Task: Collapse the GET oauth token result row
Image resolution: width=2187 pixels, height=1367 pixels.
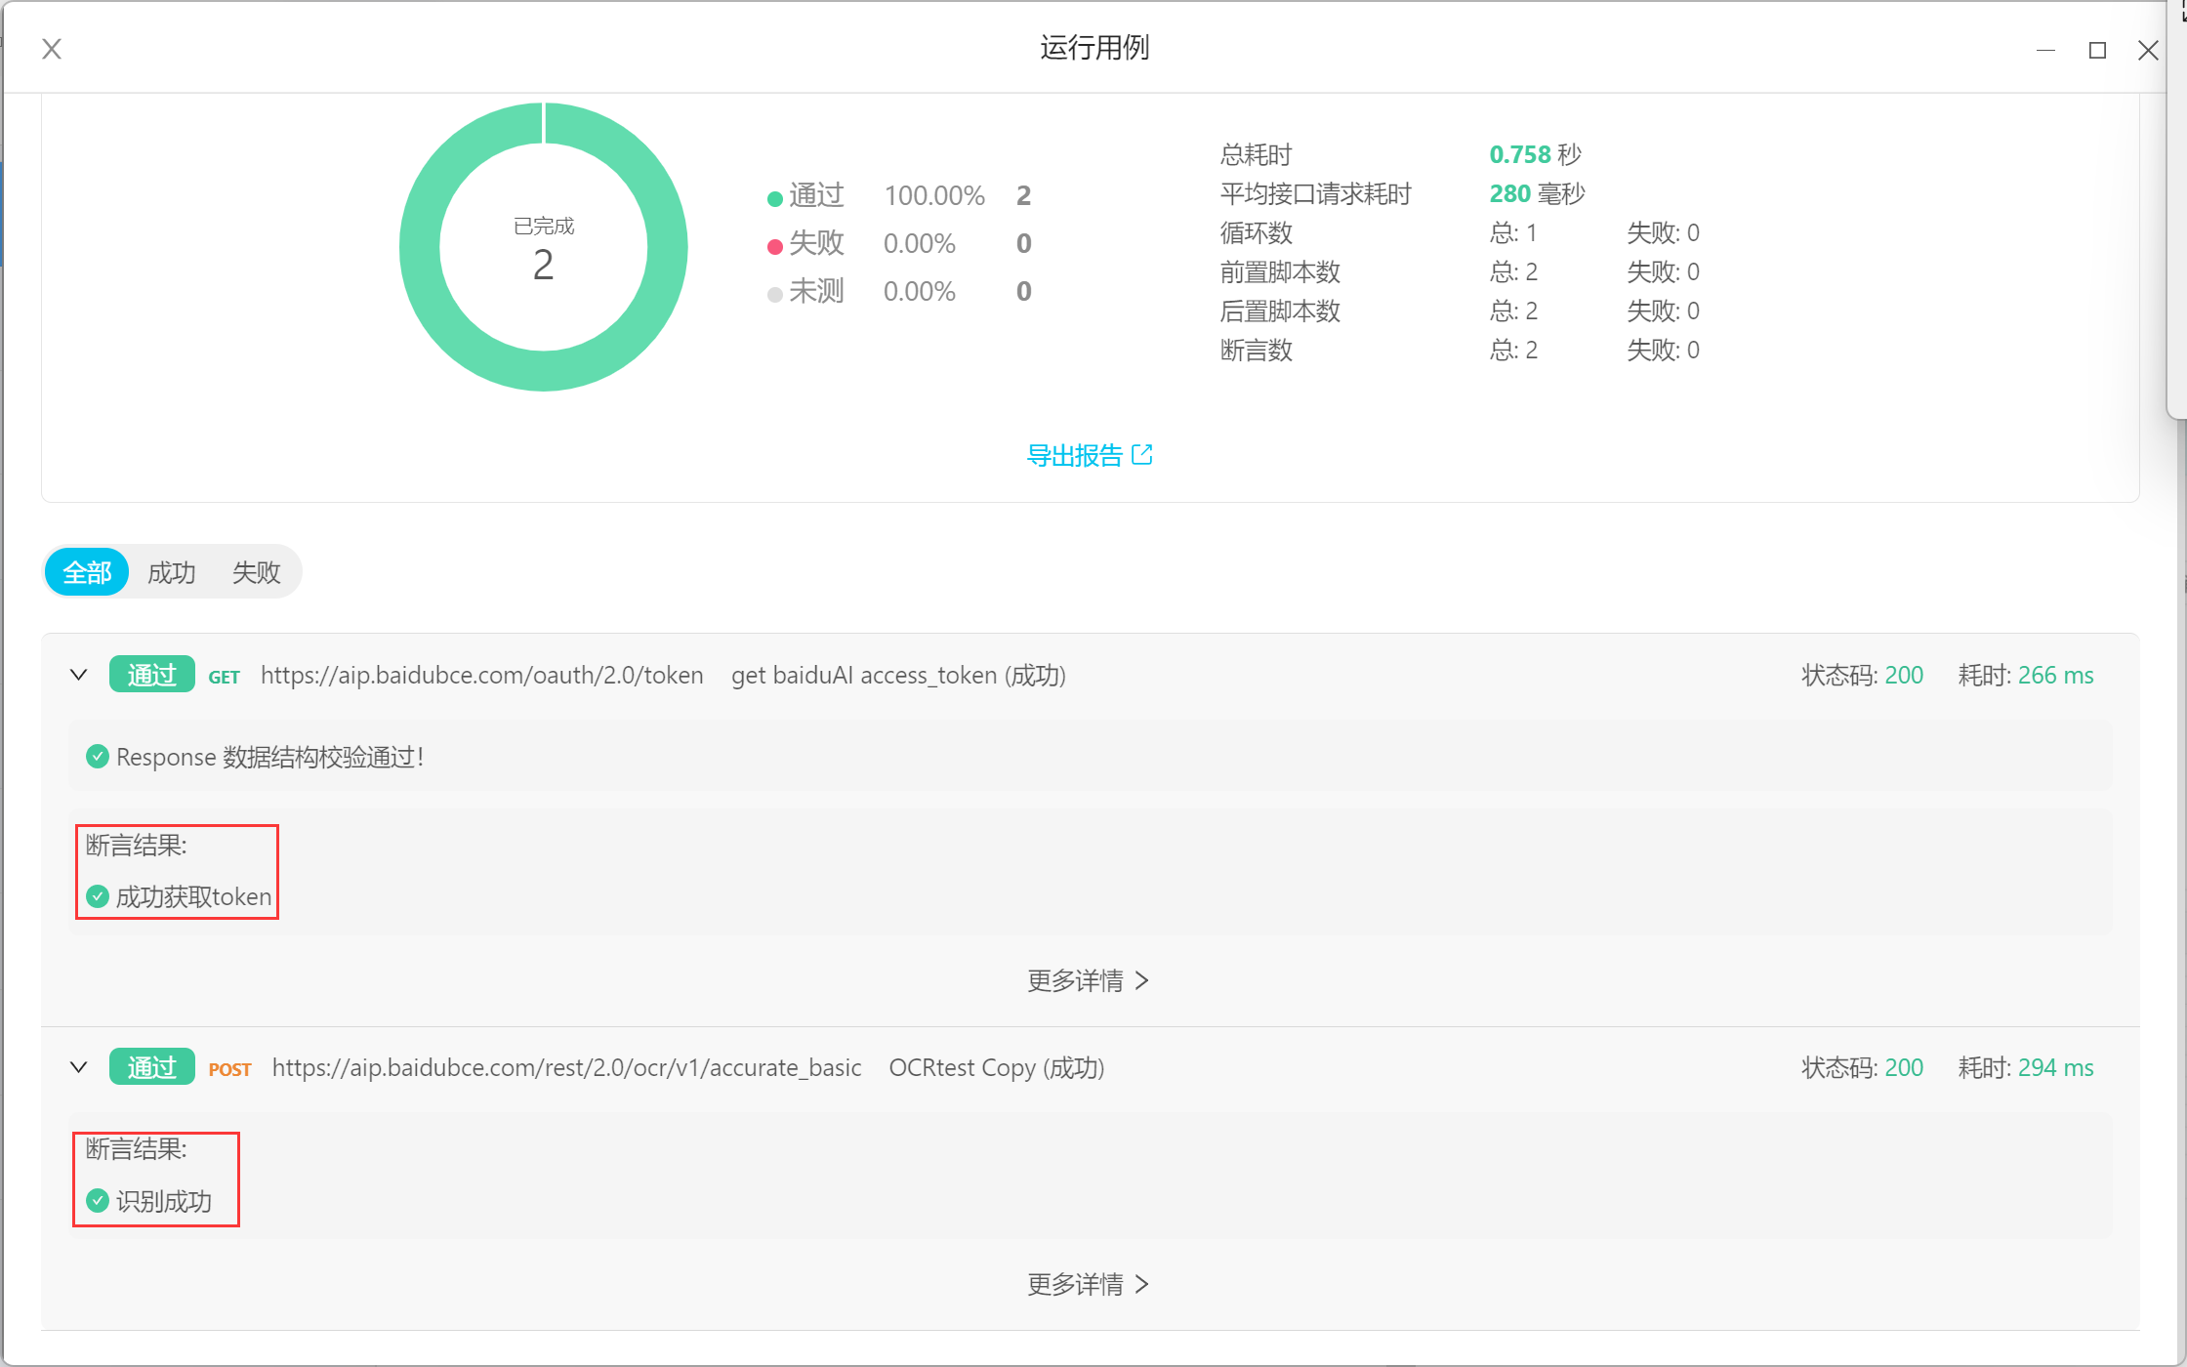Action: coord(79,675)
